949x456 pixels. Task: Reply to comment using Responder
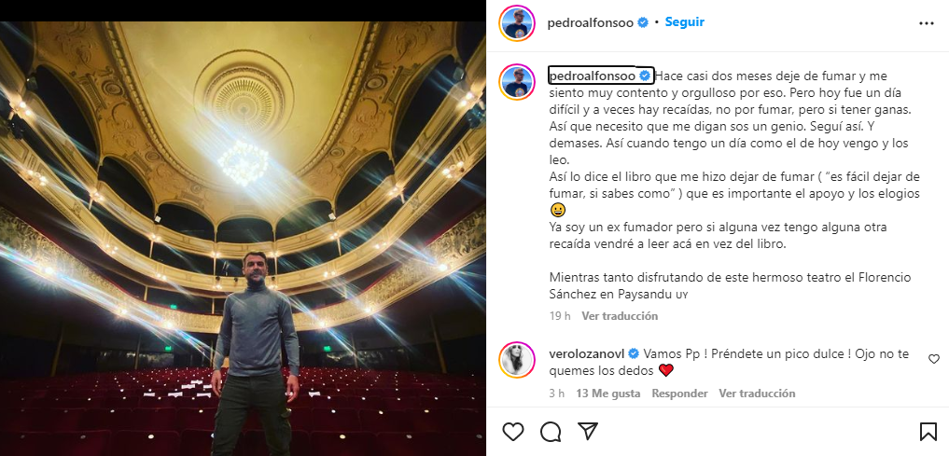679,394
